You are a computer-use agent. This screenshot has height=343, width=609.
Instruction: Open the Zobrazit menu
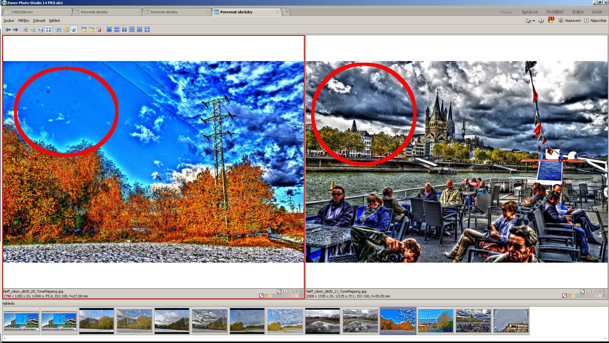tap(39, 21)
